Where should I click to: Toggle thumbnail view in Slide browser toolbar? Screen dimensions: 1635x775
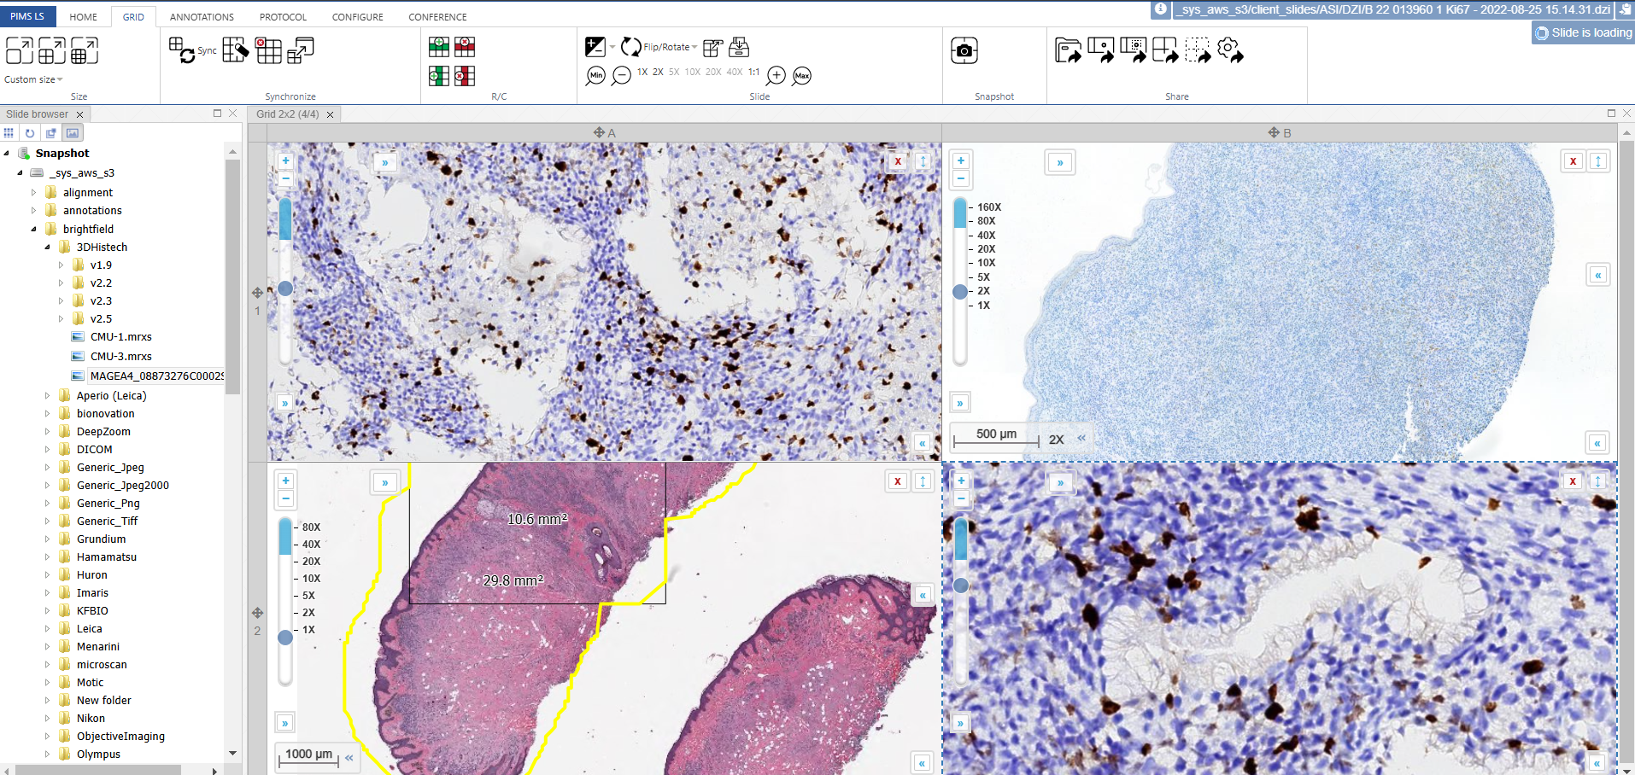point(73,133)
